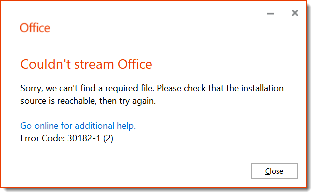The image size is (315, 196).
Task: Click the word 'help.' ending the link
Action: click(126, 126)
